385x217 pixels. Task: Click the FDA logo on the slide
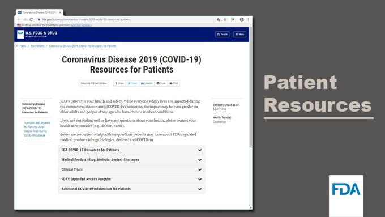(346, 189)
